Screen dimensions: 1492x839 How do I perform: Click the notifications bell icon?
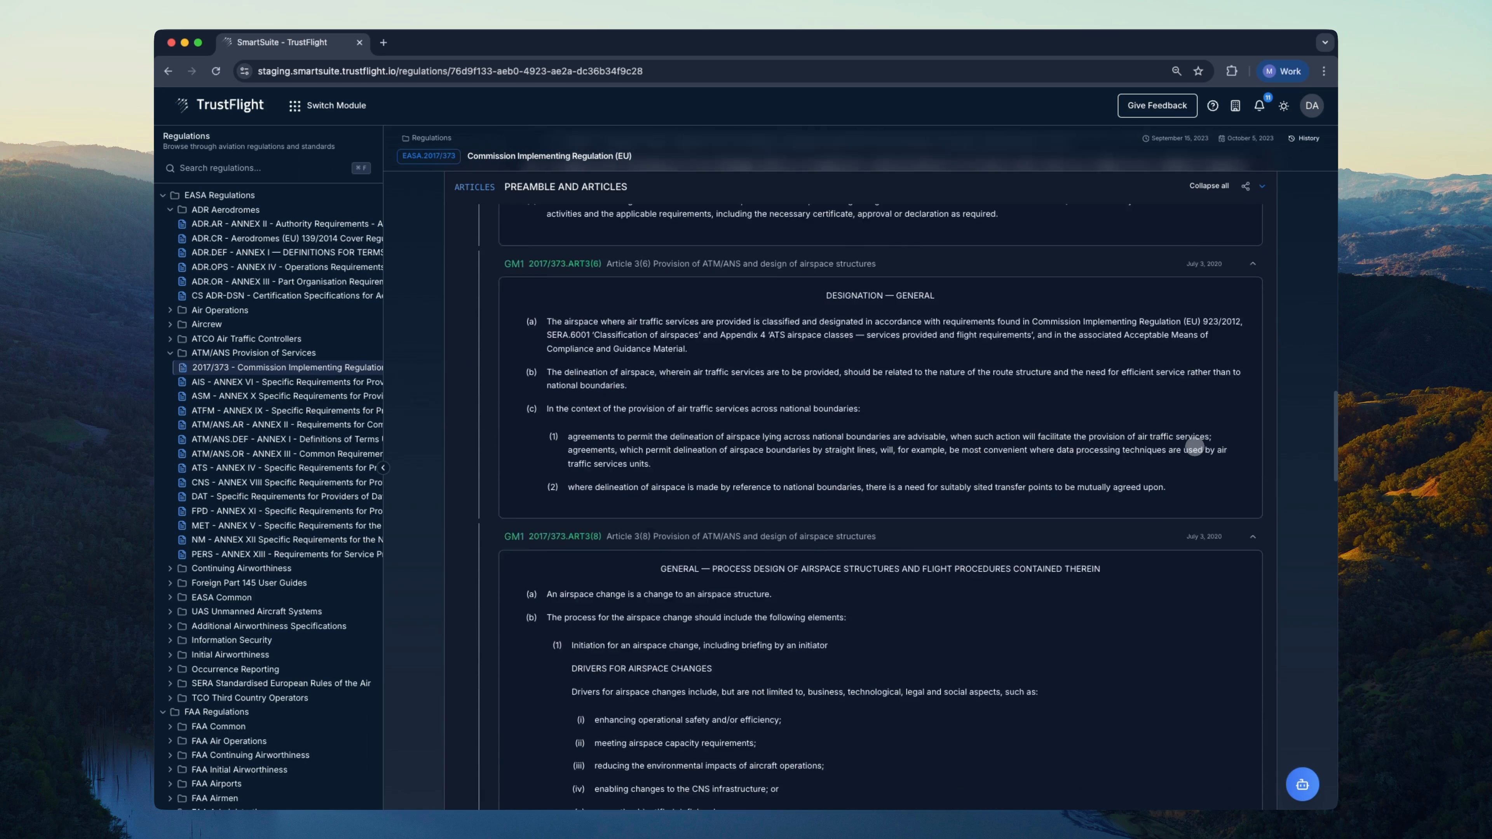tap(1258, 106)
